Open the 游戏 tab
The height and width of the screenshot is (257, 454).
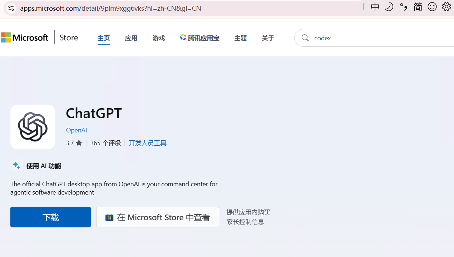[159, 38]
